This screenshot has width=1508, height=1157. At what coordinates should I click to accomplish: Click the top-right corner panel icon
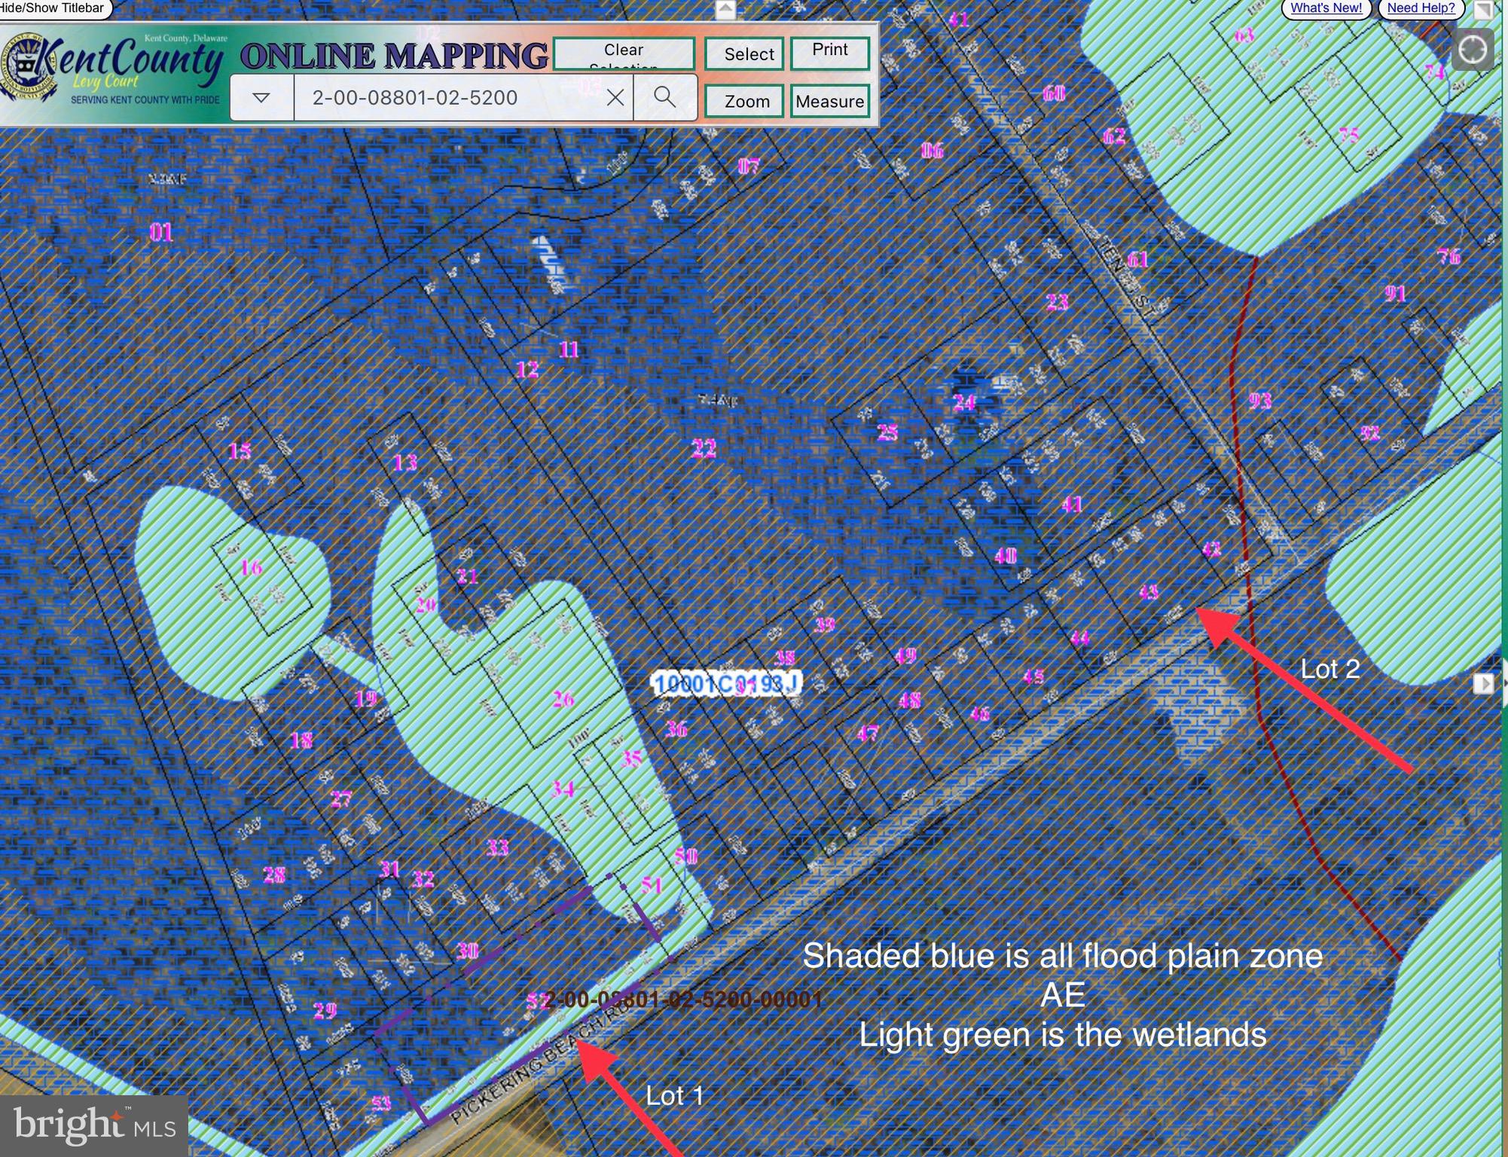coord(1483,9)
